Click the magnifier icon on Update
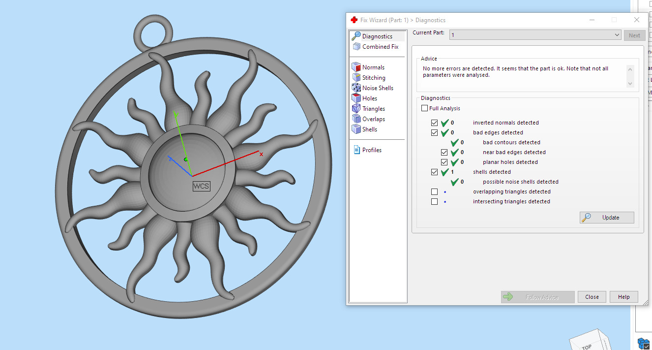The height and width of the screenshot is (350, 652). pyautogui.click(x=586, y=218)
